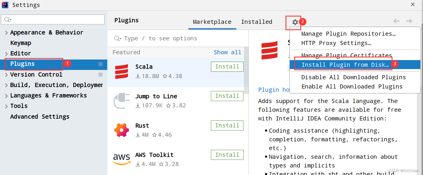Choose Enable All Downloaded Plugins
The image size is (423, 175).
[352, 86]
